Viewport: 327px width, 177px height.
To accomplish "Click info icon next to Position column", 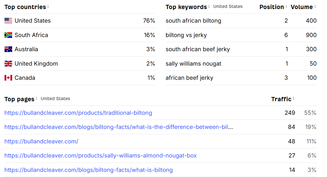I will click(x=286, y=6).
